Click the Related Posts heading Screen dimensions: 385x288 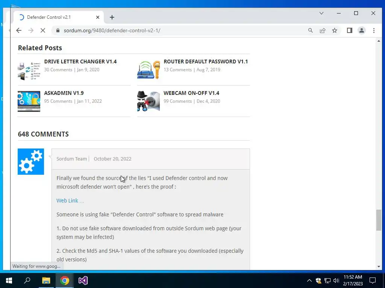(40, 48)
